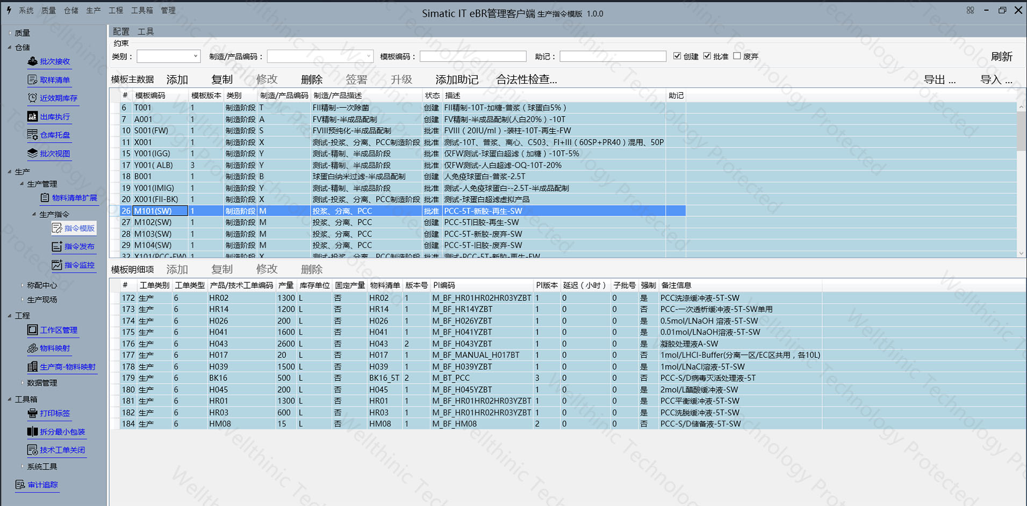Collapse the 生产指令 tree node

34,214
